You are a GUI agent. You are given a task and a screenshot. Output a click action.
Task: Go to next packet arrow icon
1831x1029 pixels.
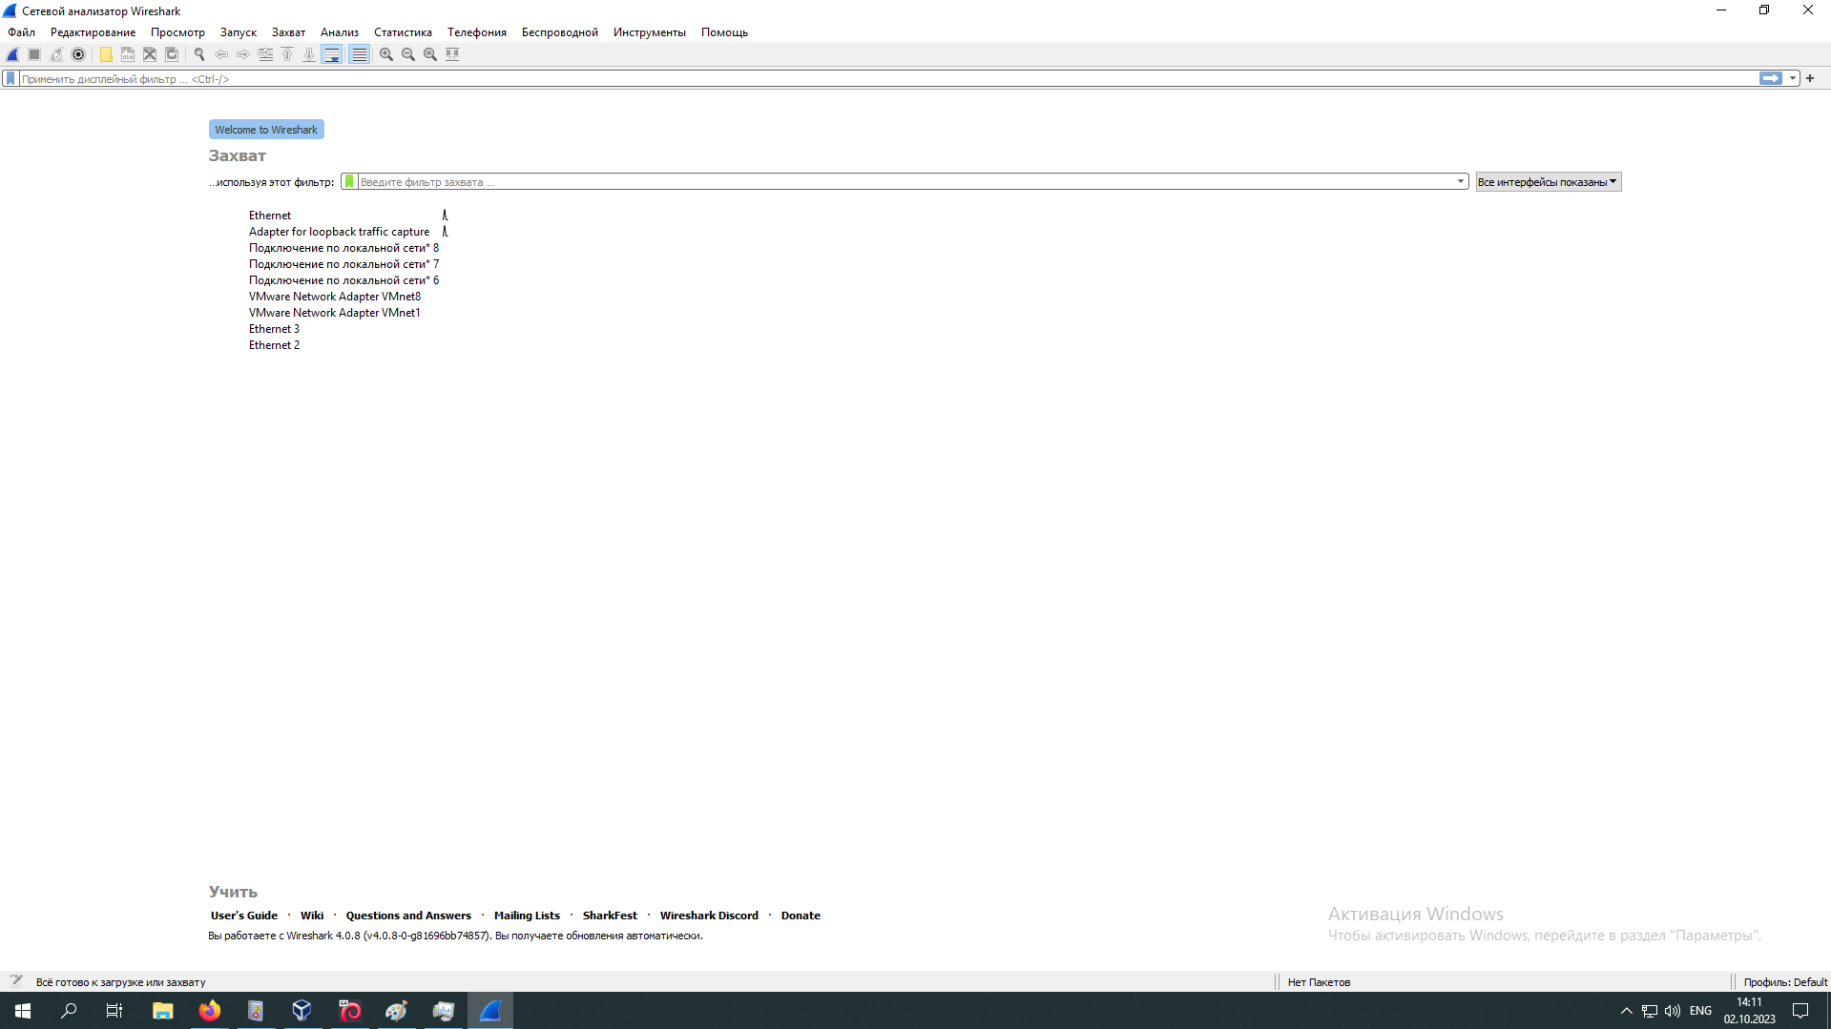click(x=243, y=54)
